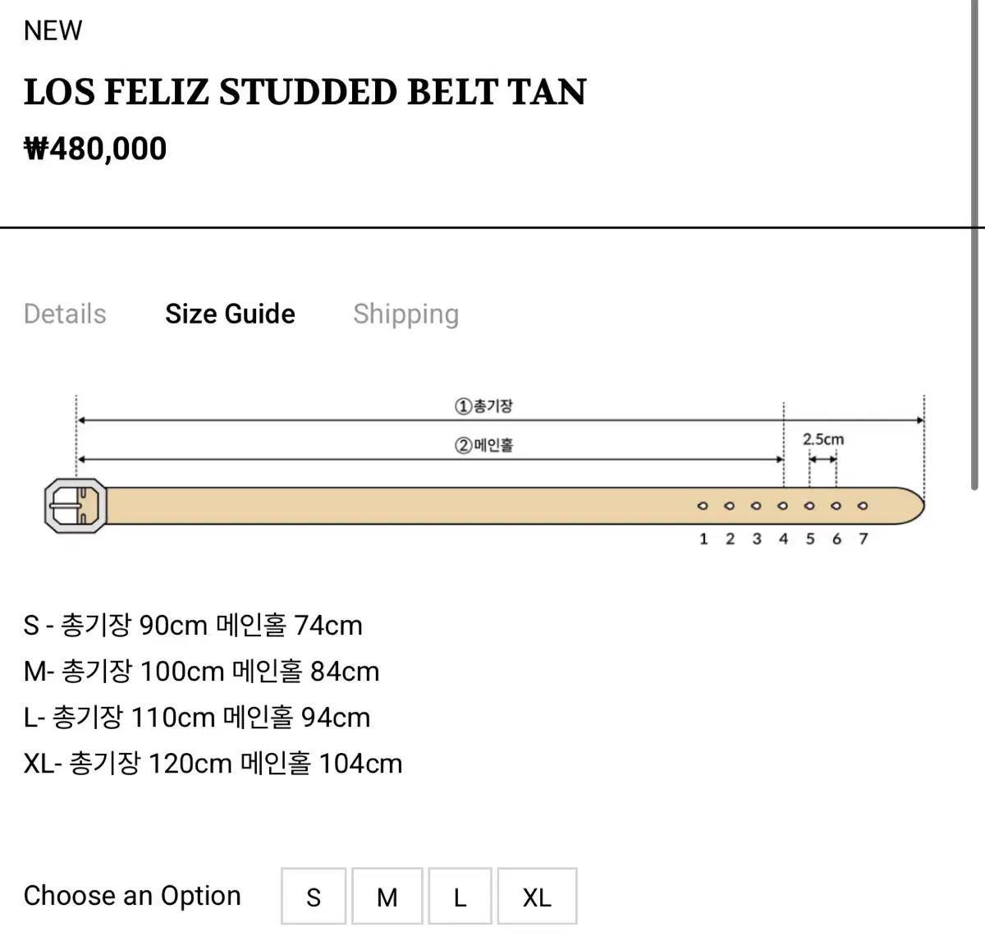Open the Details tab
985x941 pixels.
(x=65, y=314)
